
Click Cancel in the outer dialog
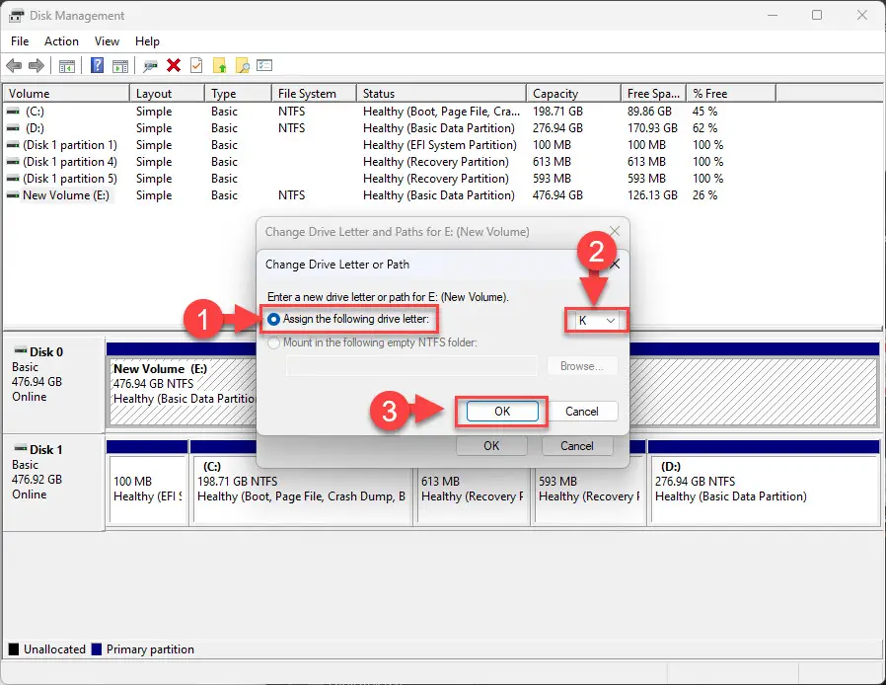576,445
